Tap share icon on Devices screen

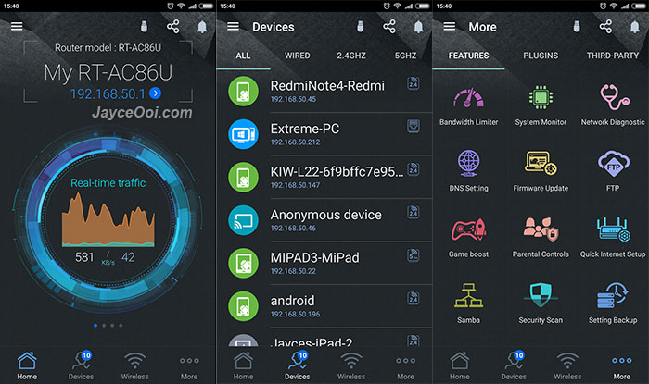[x=389, y=27]
